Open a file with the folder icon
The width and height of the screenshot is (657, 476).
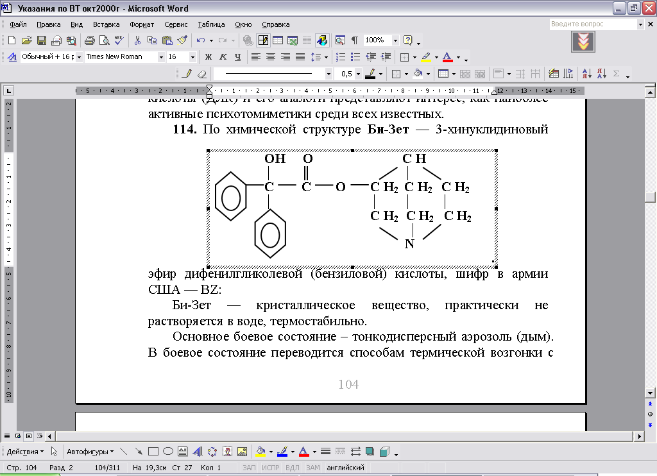point(27,40)
